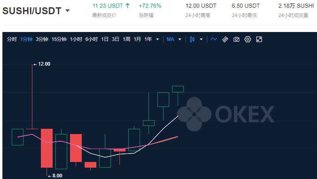Click the green price up arrow

click(128, 6)
